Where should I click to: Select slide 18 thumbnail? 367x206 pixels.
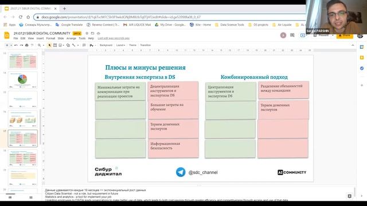(23, 158)
